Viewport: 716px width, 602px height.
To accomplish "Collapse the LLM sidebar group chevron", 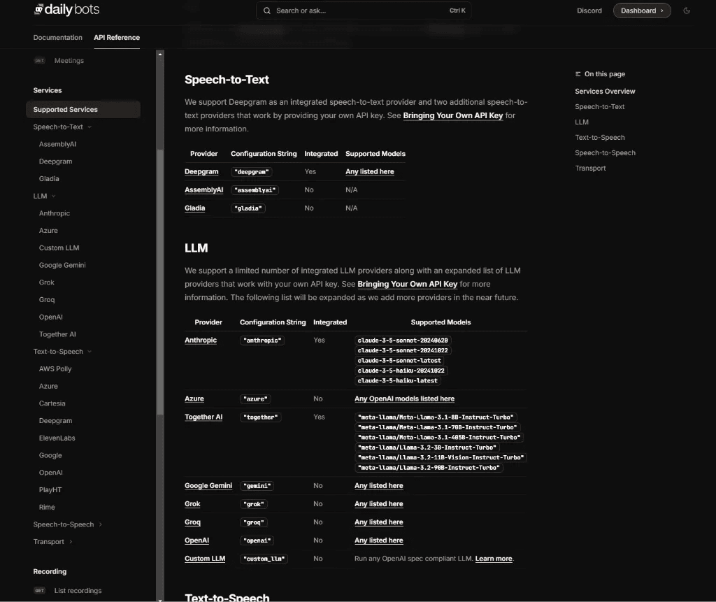I will [x=54, y=196].
